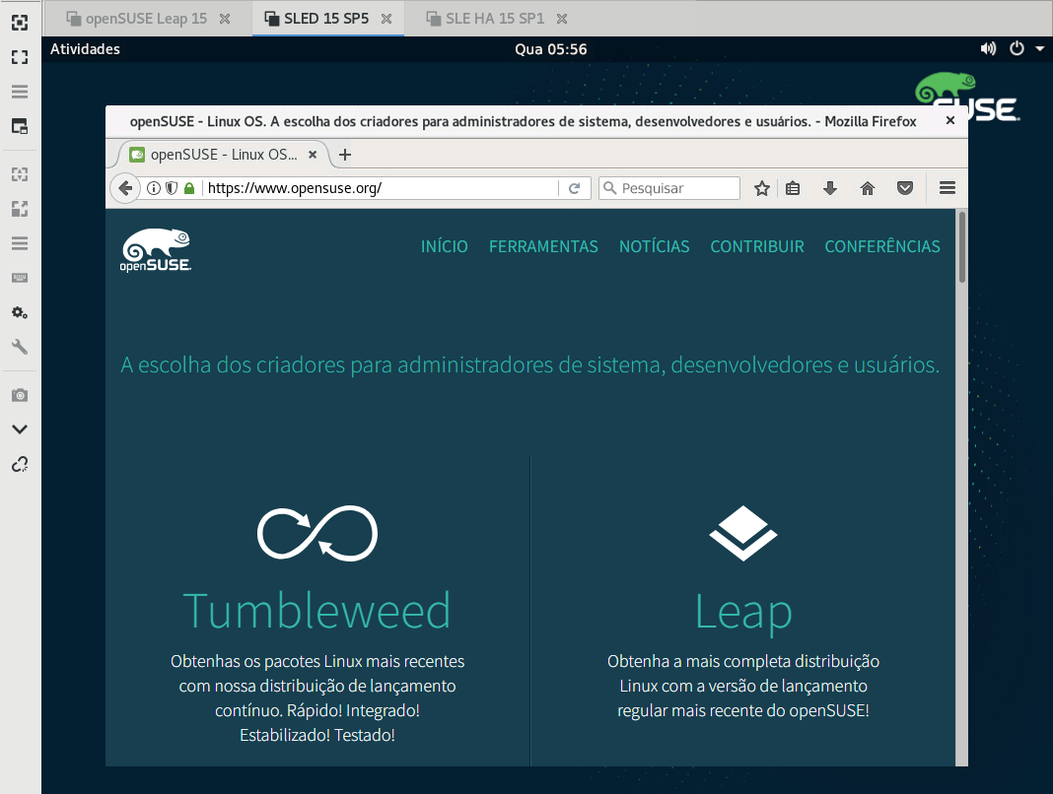This screenshot has height=794, width=1053.
Task: Open the Atividades overview
Action: click(x=86, y=49)
